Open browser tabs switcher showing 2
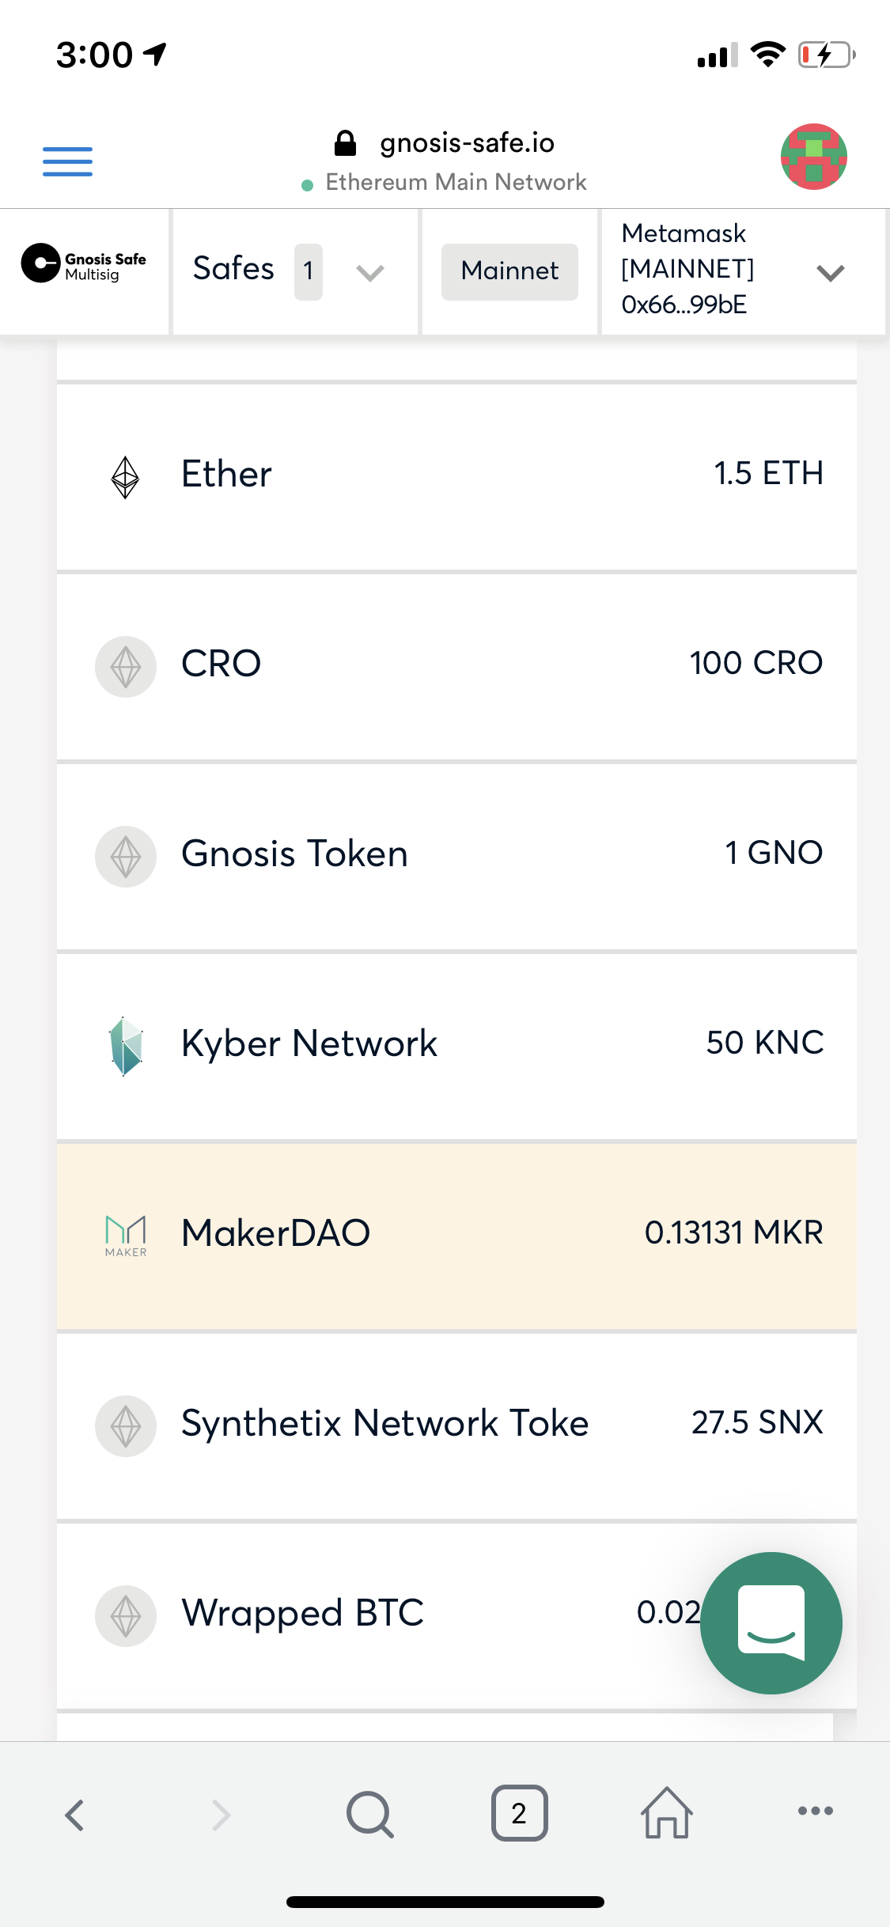This screenshot has width=890, height=1927. [519, 1812]
